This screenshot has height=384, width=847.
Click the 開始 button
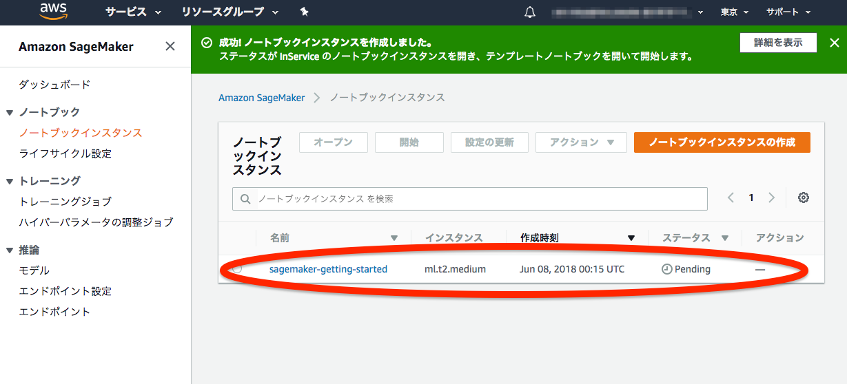click(x=409, y=142)
